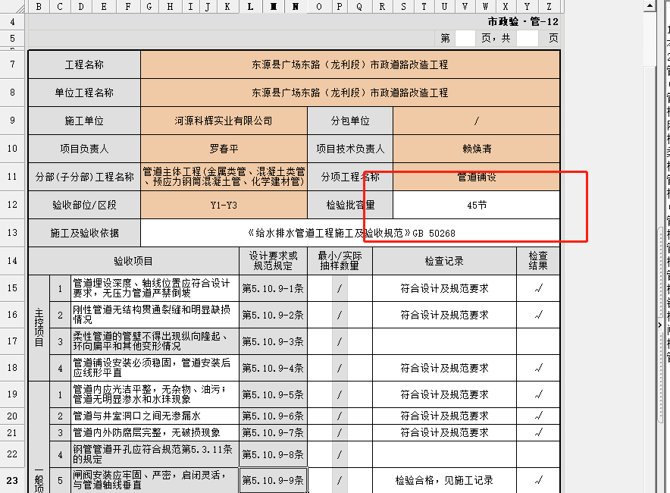670x493 pixels.
Task: Select the 赖焕清 cell
Action: pos(477,149)
